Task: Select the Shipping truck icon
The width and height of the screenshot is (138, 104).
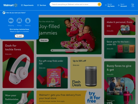Action: [x=11, y=21]
